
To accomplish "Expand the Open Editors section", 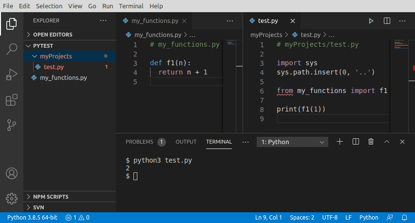I will pyautogui.click(x=53, y=35).
